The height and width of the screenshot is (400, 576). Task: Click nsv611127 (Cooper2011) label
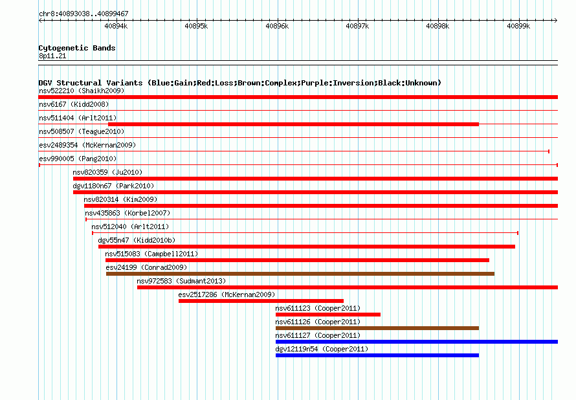[318, 335]
